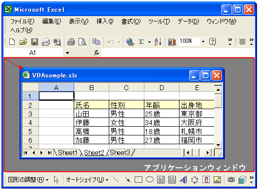
Task: Click the Copy icon
Action: point(96,42)
